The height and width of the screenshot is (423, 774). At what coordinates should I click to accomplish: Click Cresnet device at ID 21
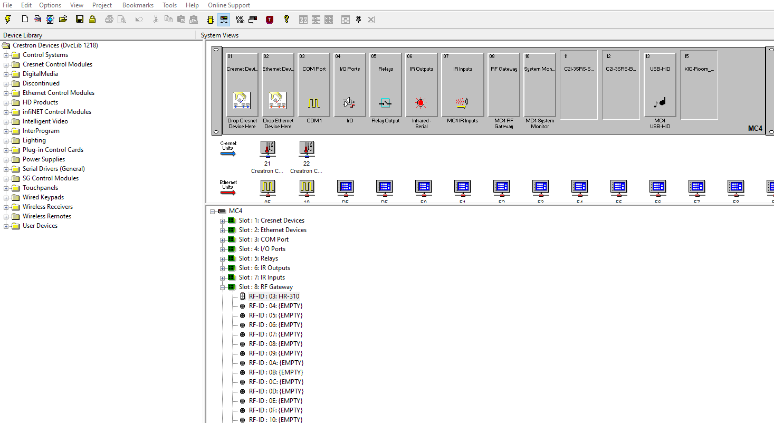(267, 149)
